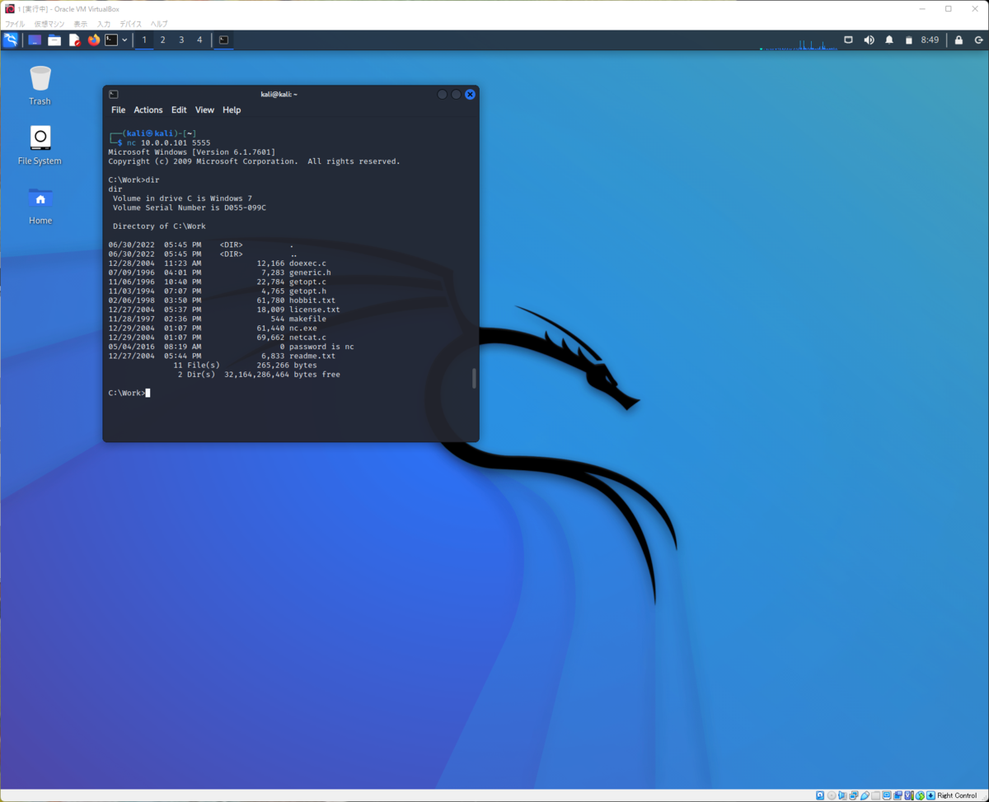Open VirtualBox 表示 menu
The image size is (989, 802).
pyautogui.click(x=80, y=24)
